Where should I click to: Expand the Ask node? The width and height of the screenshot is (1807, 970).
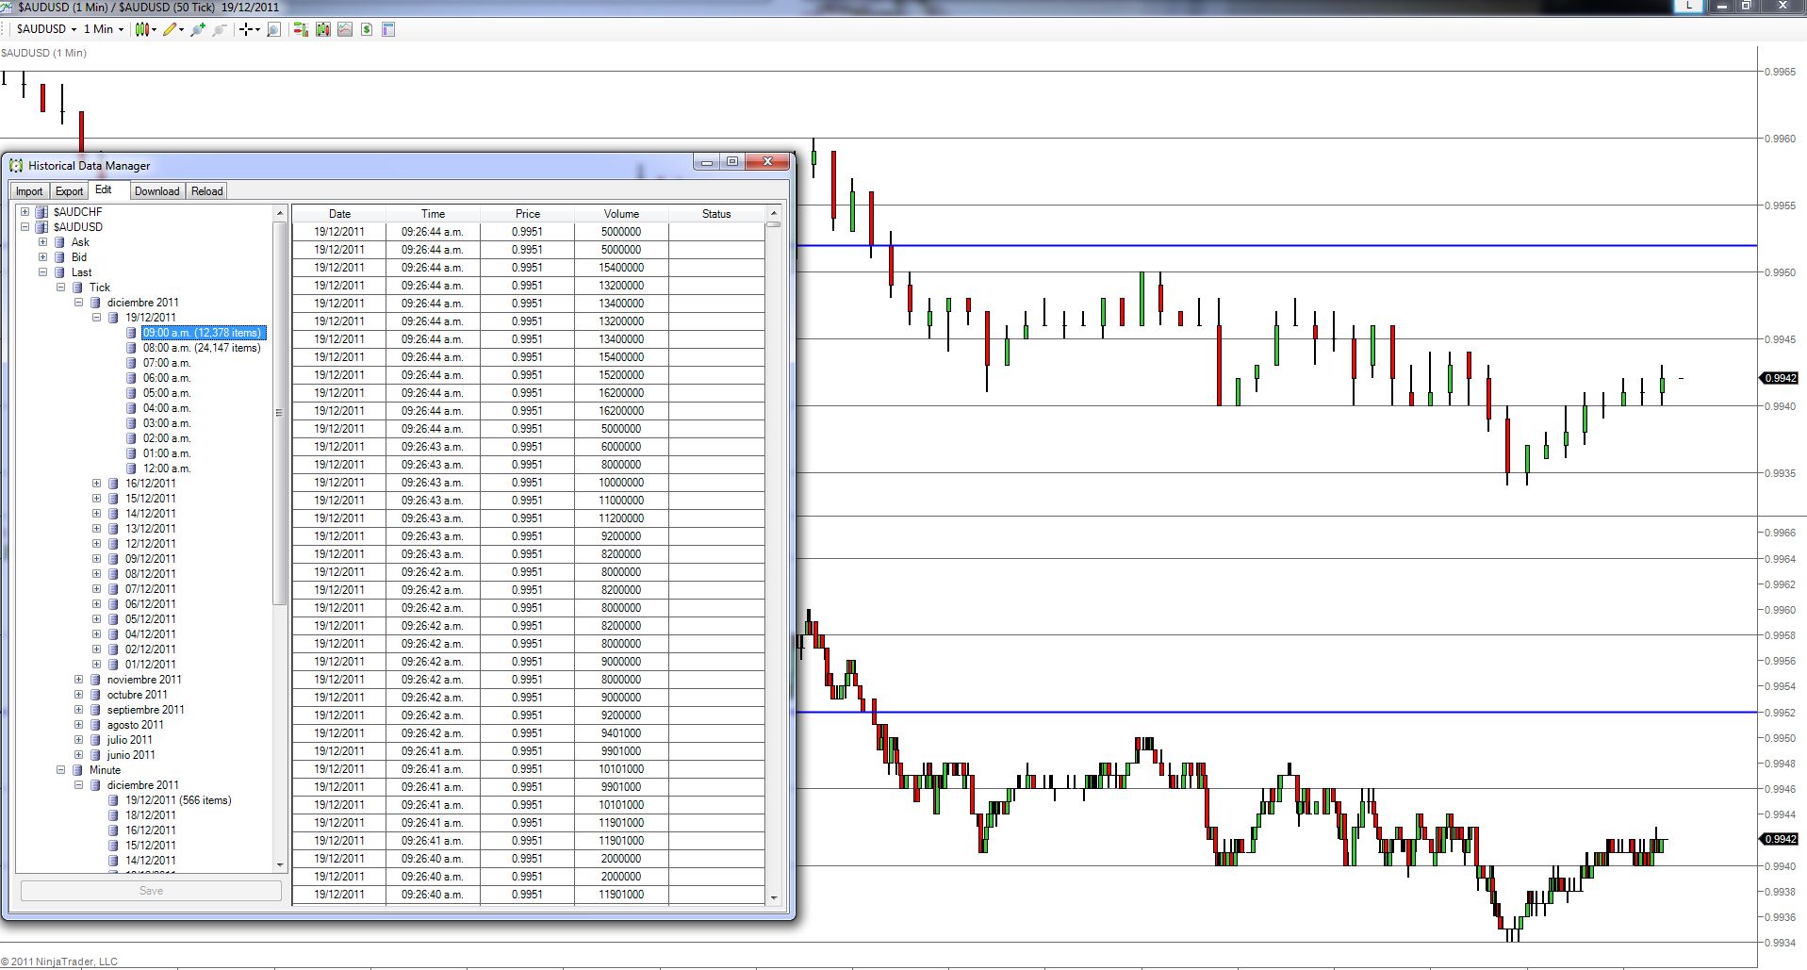[x=42, y=242]
